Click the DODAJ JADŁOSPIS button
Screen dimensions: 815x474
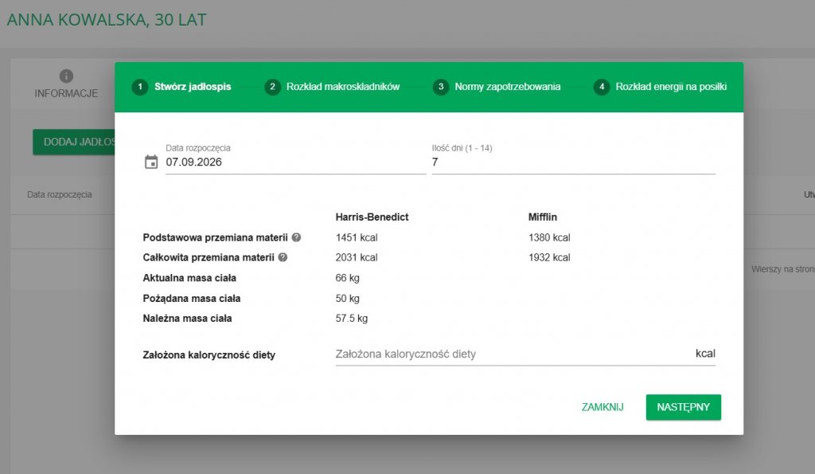(74, 142)
